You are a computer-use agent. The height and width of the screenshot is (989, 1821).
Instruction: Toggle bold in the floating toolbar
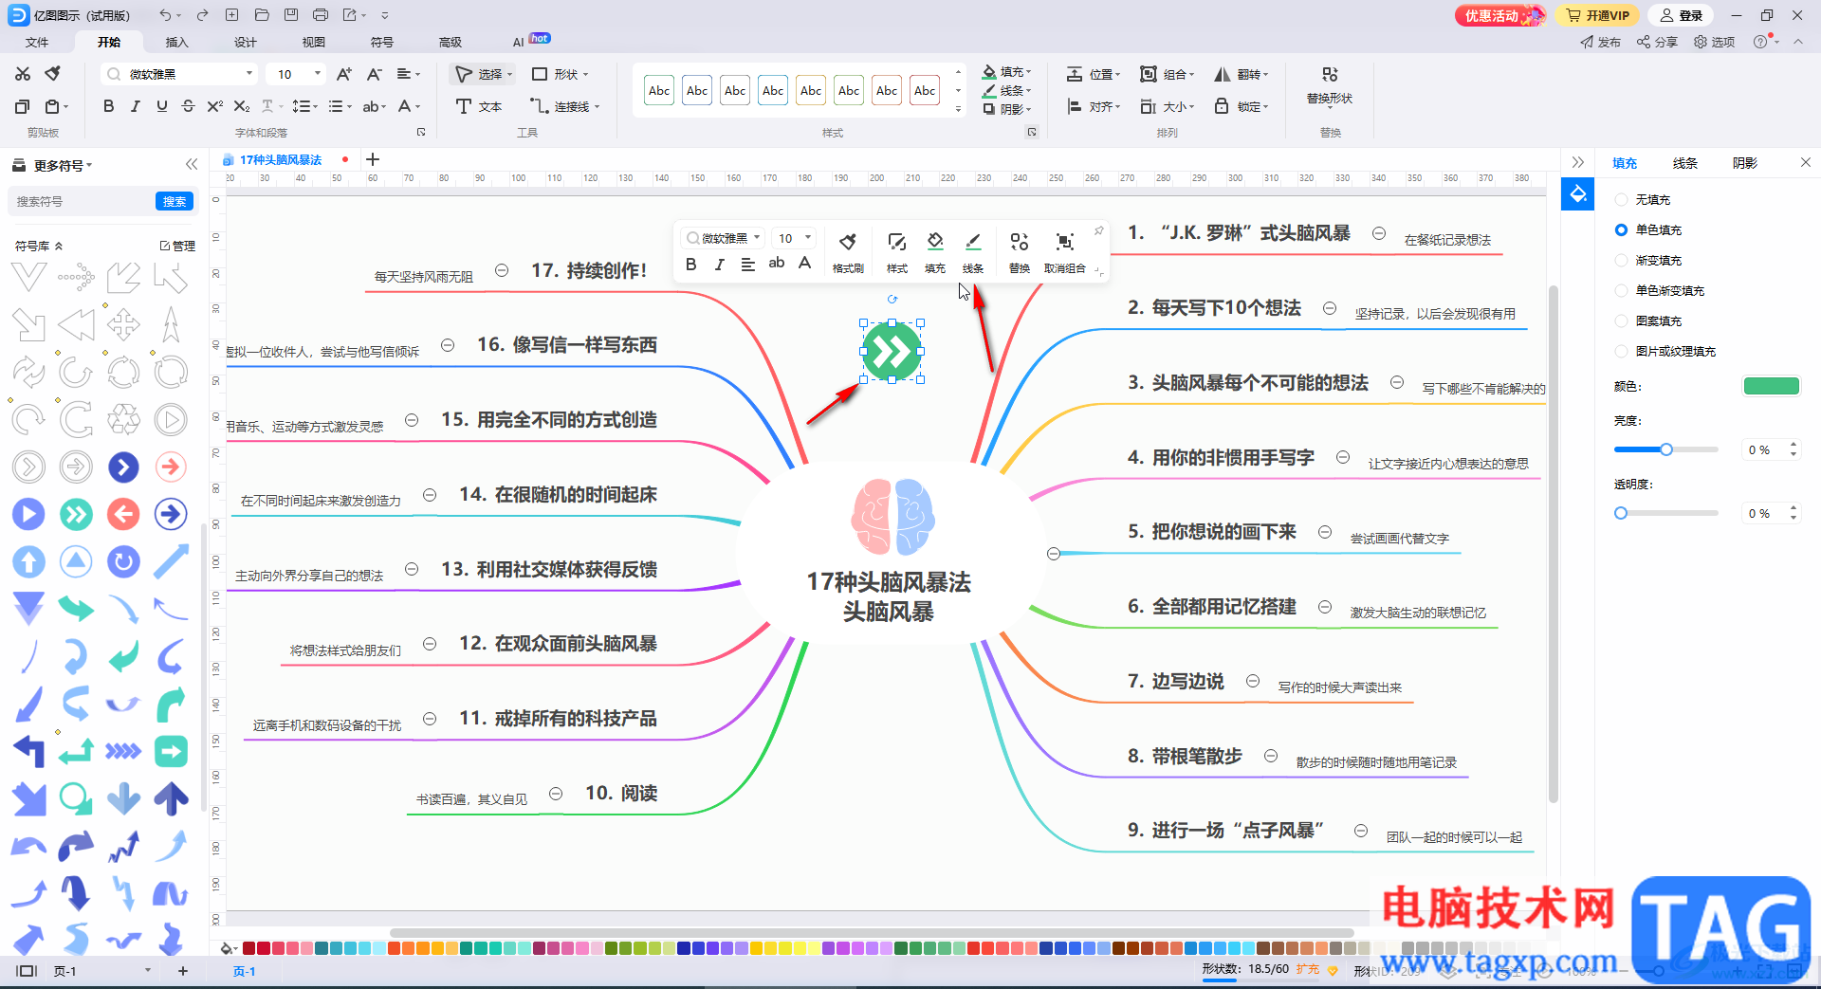(x=691, y=265)
